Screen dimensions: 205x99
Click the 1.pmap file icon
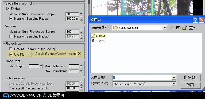pyautogui.click(x=93, y=36)
